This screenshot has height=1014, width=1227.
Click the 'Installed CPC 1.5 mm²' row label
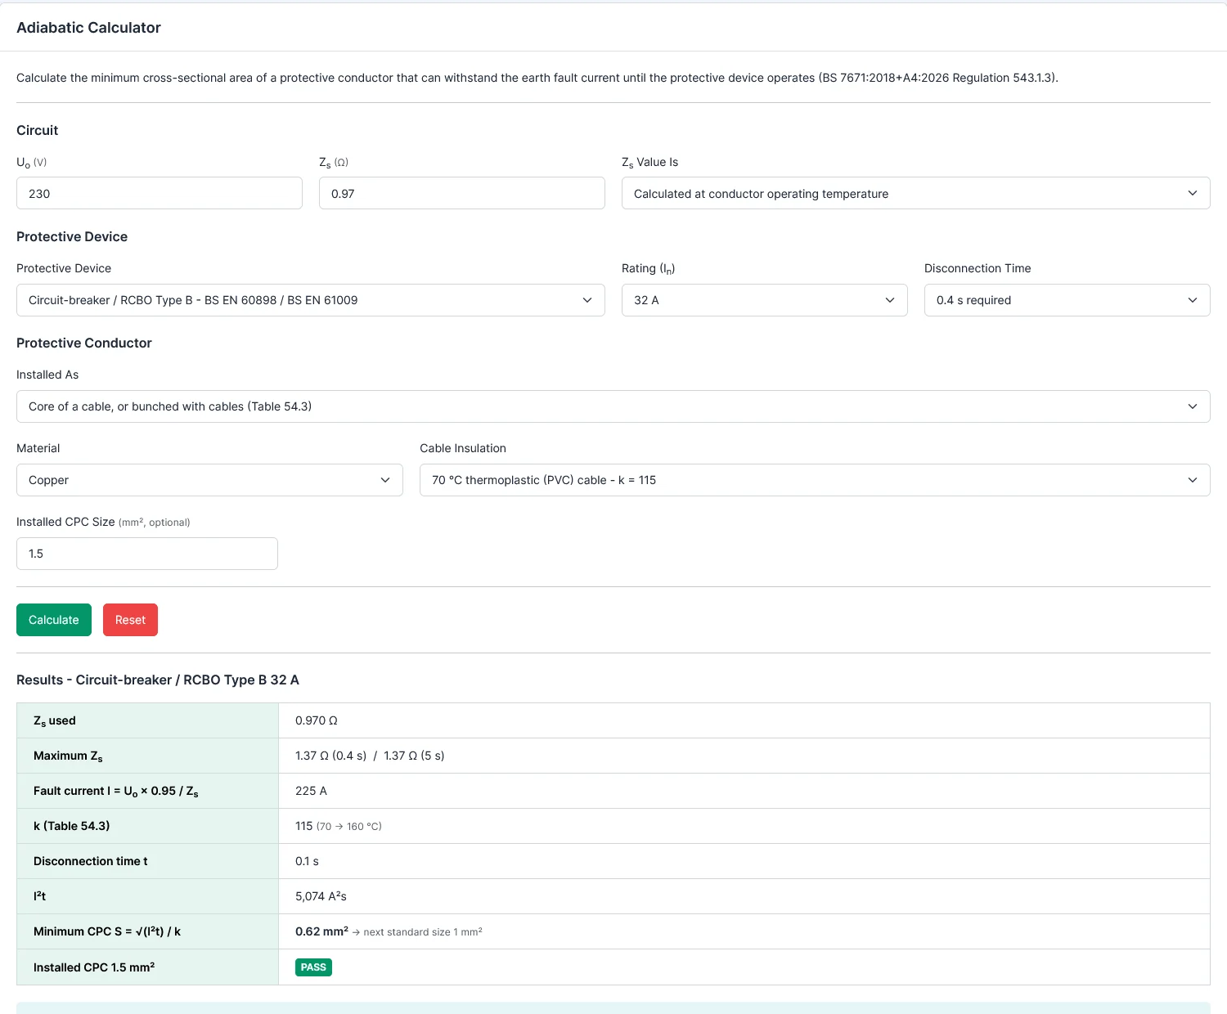[x=94, y=967]
